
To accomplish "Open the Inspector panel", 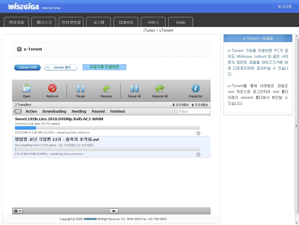I will click(195, 89).
